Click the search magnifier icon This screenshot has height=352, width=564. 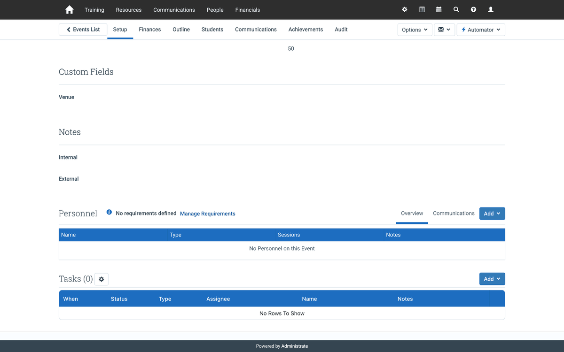[x=456, y=9]
